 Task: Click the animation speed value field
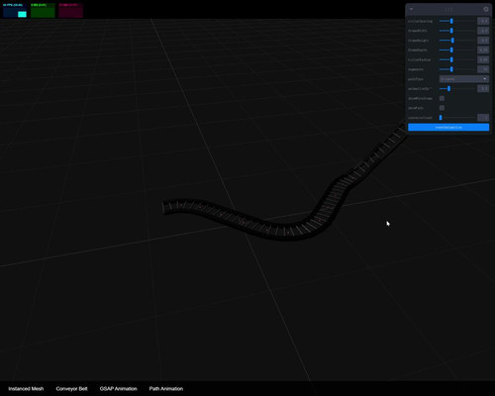(483, 88)
